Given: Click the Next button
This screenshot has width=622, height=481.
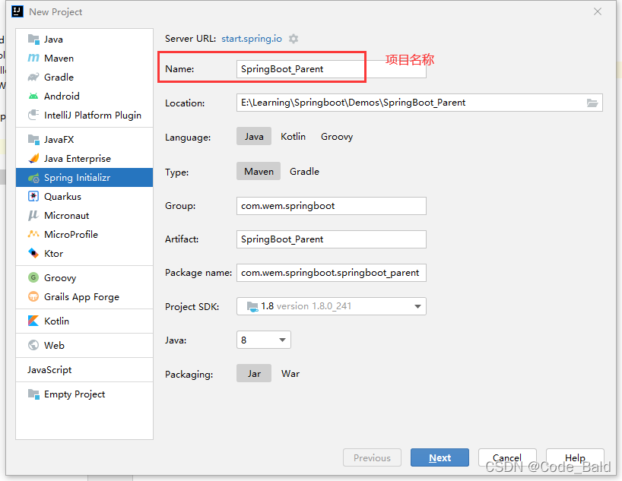Looking at the screenshot, I should (440, 457).
